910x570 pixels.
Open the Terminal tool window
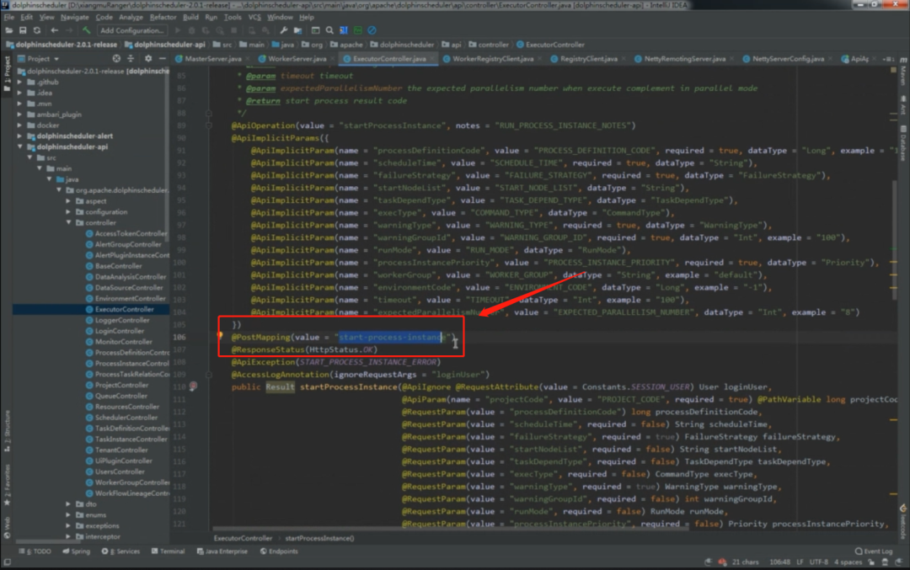[168, 551]
